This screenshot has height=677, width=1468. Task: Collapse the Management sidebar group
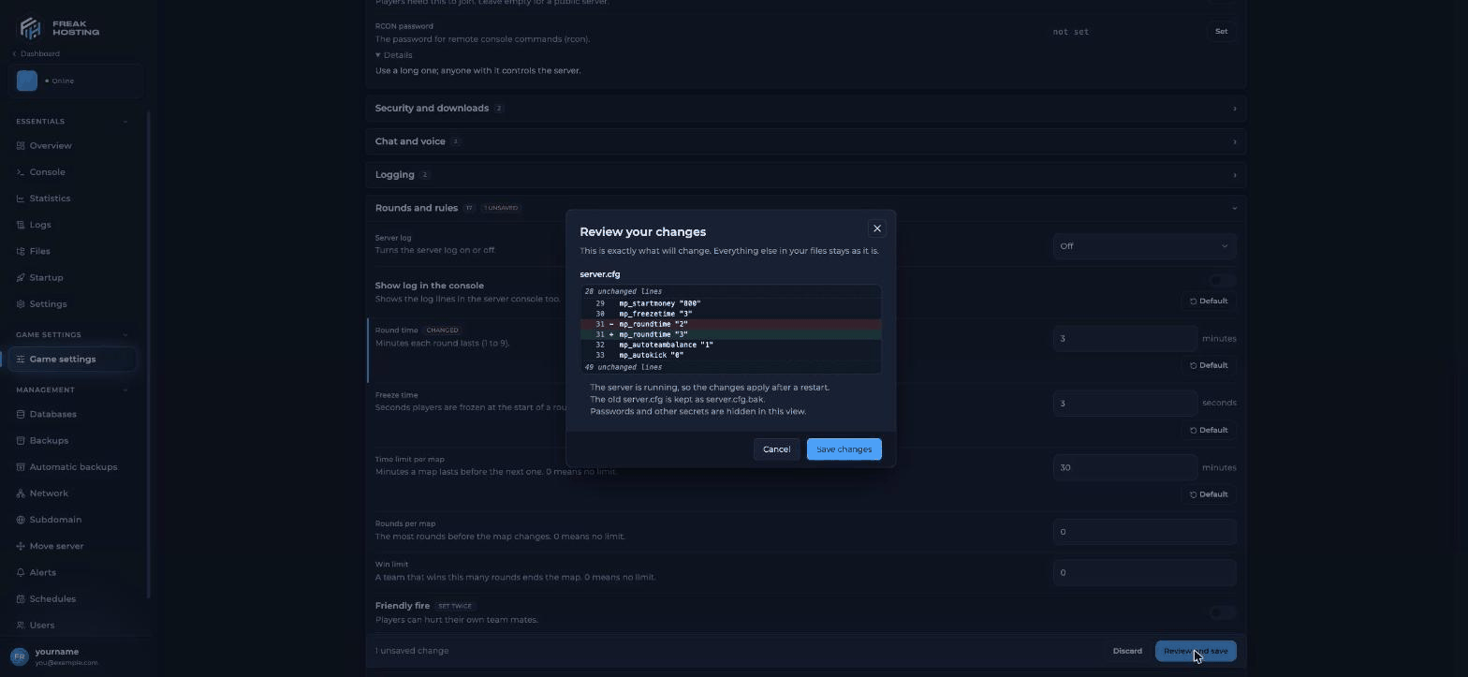[71, 390]
